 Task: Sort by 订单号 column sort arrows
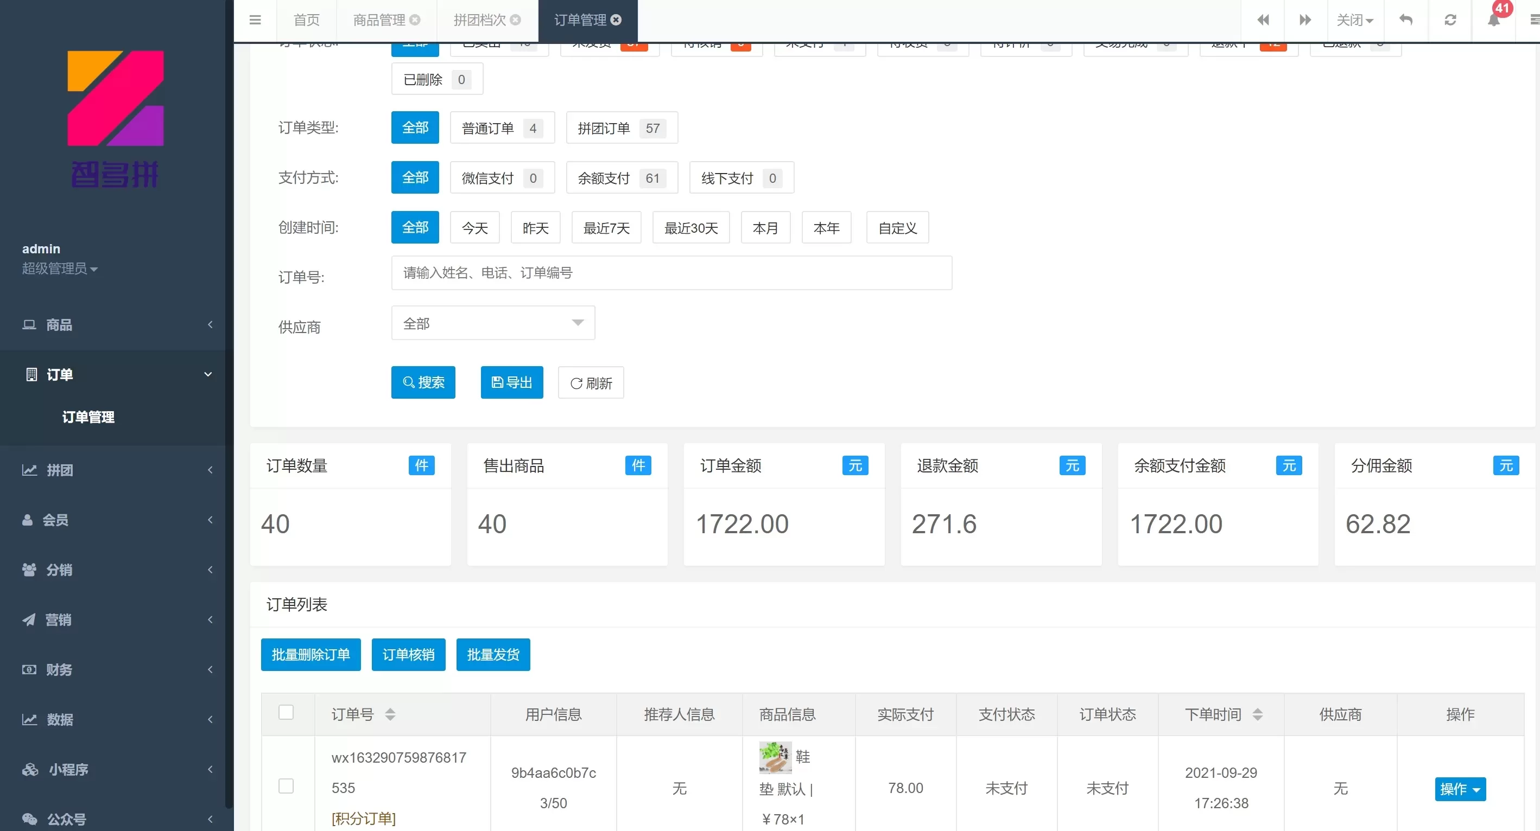pos(390,714)
